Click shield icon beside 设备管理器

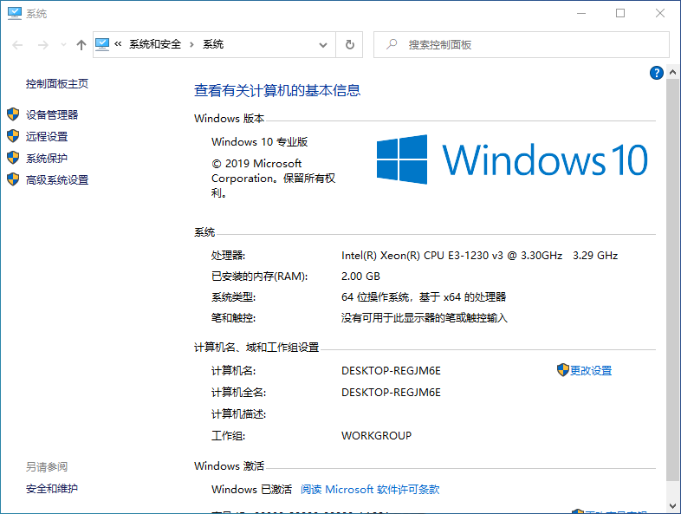pyautogui.click(x=13, y=114)
